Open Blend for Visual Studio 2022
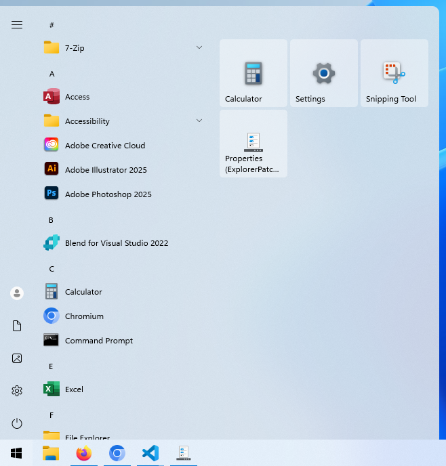The height and width of the screenshot is (466, 446). point(123,242)
